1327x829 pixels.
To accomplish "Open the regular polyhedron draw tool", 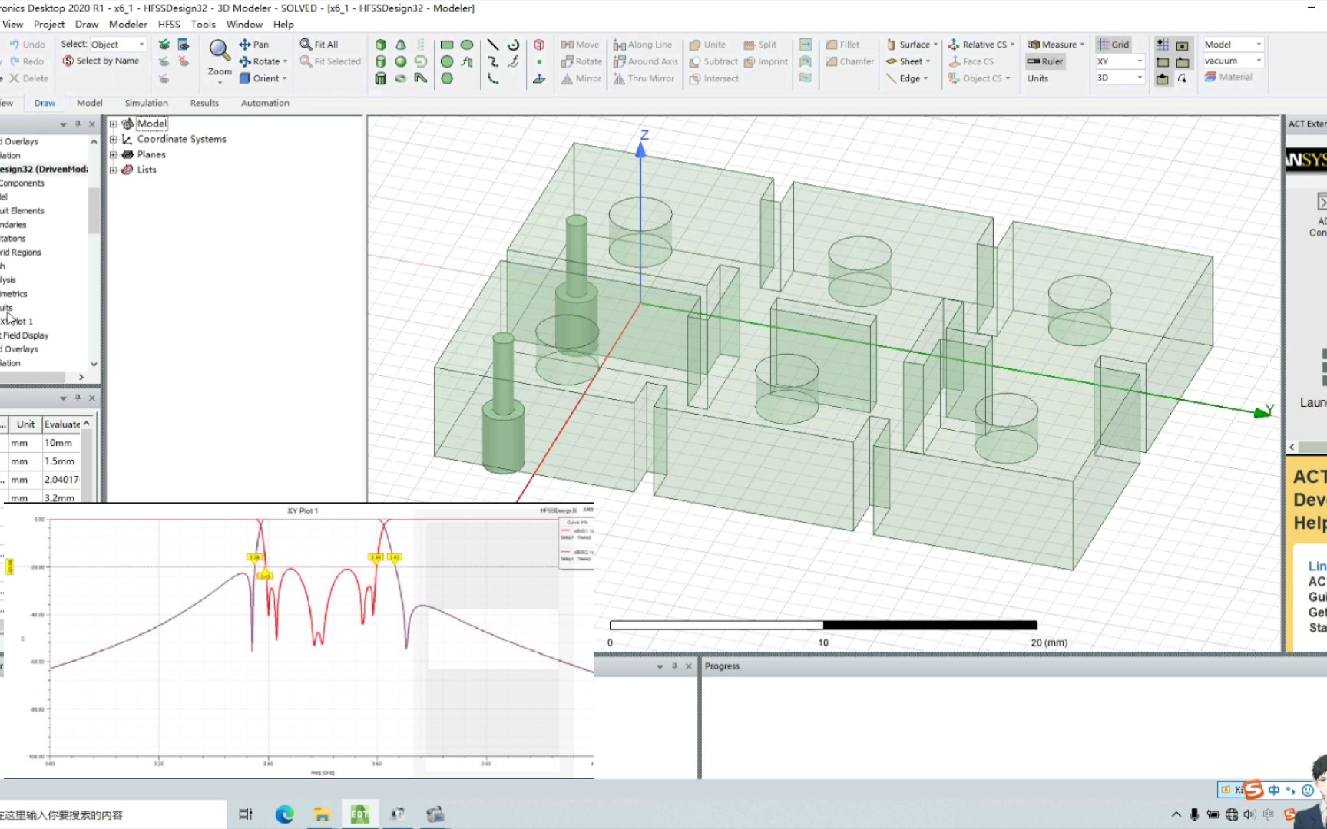I will pos(380,78).
